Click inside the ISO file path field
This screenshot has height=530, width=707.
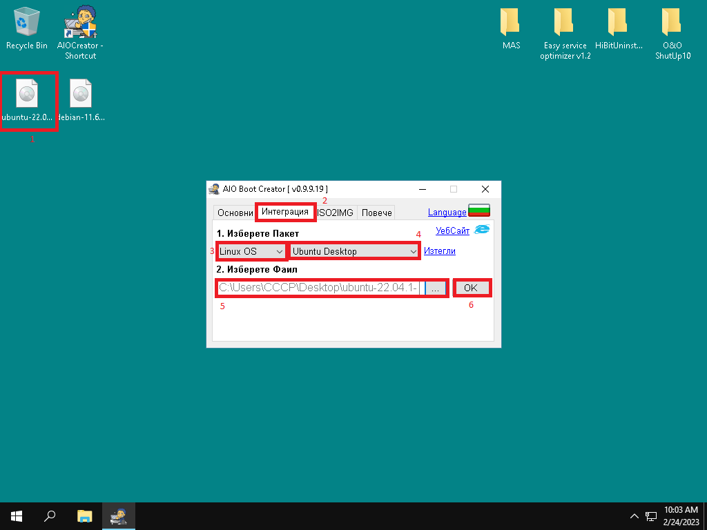click(318, 288)
